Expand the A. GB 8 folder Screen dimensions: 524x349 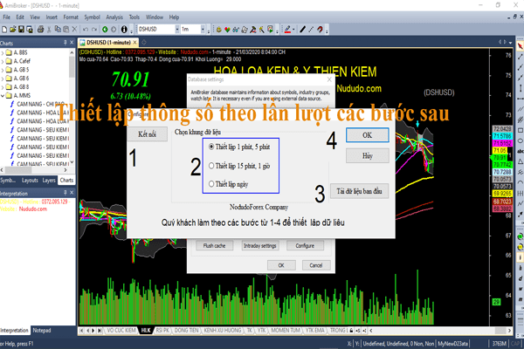(3, 87)
